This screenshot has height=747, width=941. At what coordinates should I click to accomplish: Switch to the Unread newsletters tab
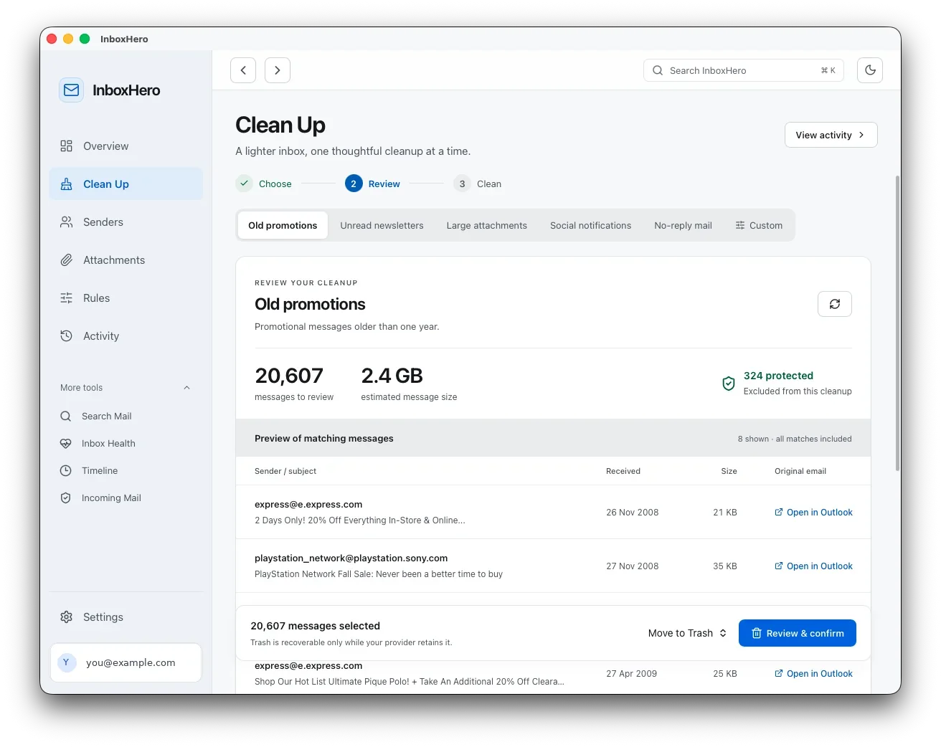point(382,225)
